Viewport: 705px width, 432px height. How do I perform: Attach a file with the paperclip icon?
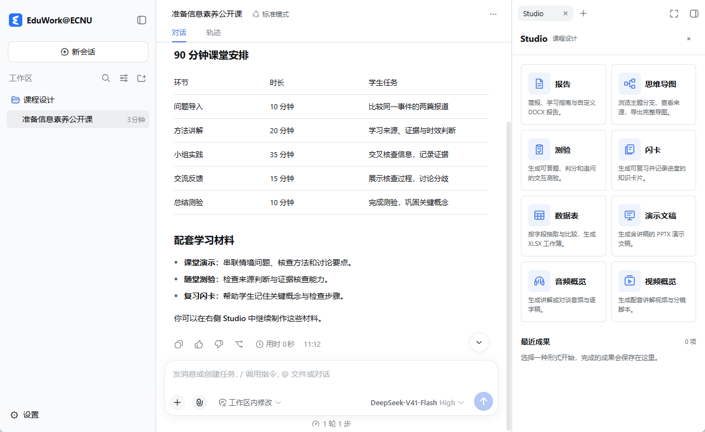click(200, 402)
